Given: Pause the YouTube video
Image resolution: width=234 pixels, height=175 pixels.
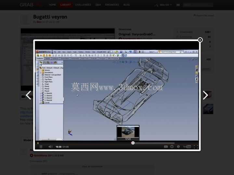Looking at the screenshot, I should pyautogui.click(x=41, y=147).
